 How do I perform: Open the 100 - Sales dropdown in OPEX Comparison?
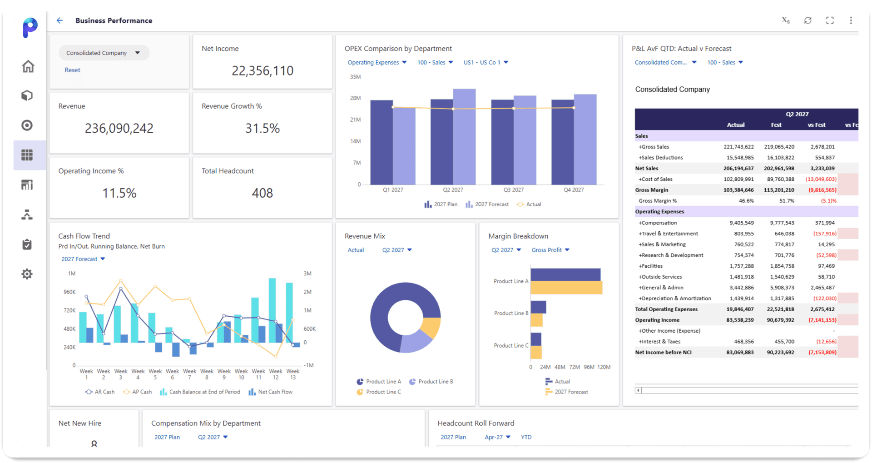tap(435, 62)
